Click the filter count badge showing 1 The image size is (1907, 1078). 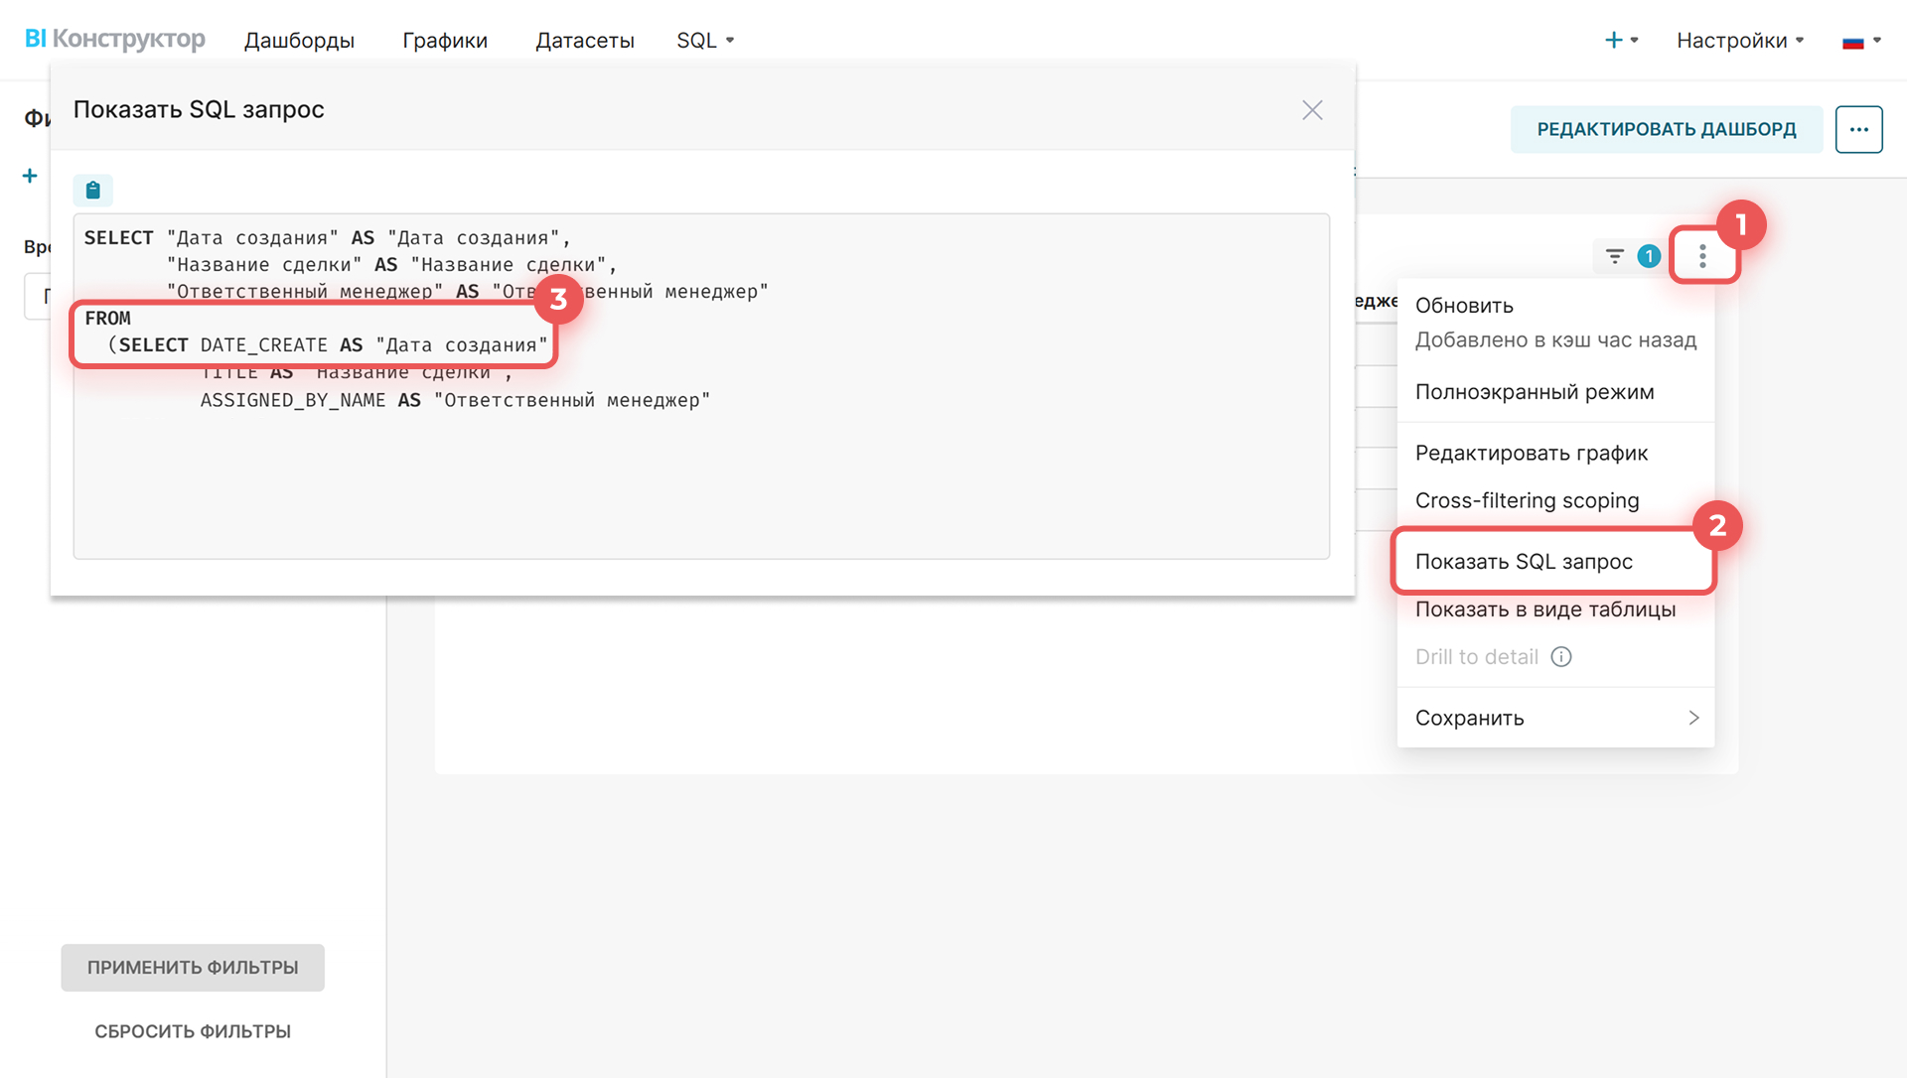(1649, 256)
